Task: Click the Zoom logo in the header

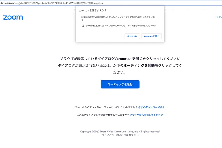Action: [x=13, y=18]
